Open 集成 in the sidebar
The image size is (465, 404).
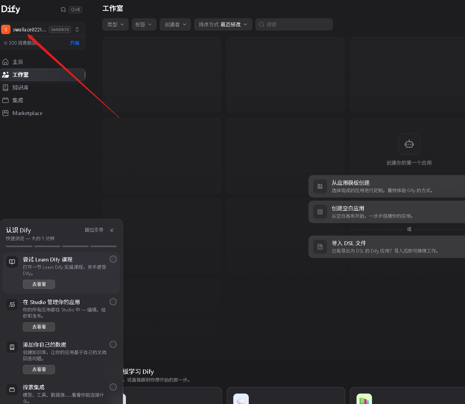43,100
